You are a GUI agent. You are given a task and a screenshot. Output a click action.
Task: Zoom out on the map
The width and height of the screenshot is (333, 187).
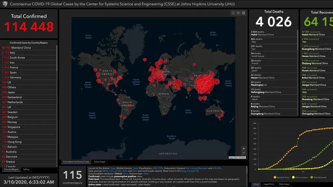(x=244, y=153)
